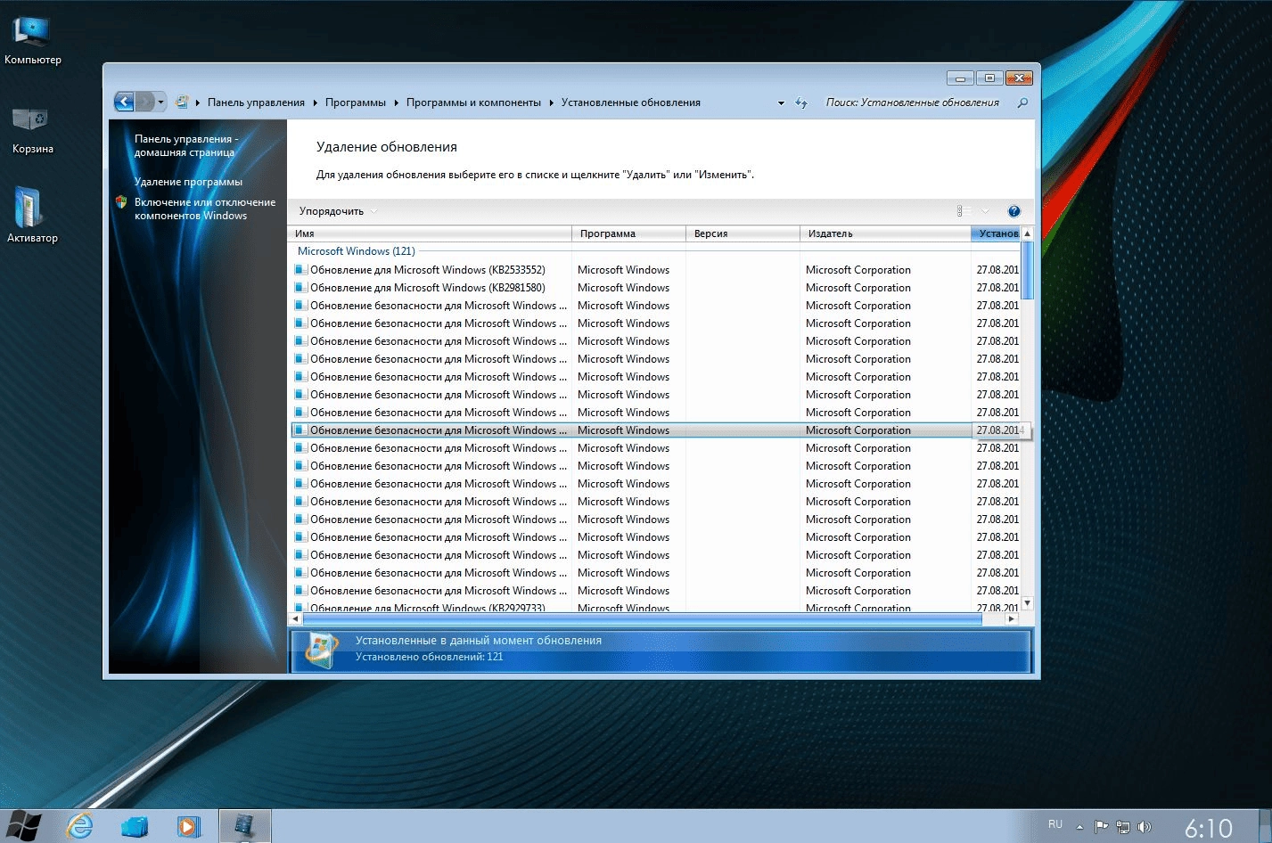Click Панель управления breadcrumb
Image resolution: width=1272 pixels, height=843 pixels.
(256, 102)
